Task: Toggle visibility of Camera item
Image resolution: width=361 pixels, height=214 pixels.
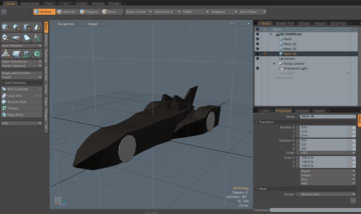Action: point(258,58)
